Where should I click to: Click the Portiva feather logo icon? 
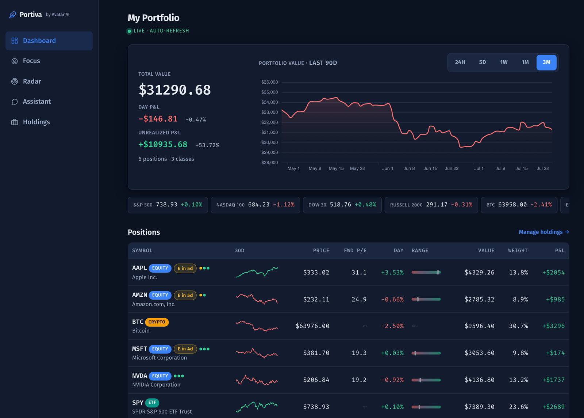point(12,15)
